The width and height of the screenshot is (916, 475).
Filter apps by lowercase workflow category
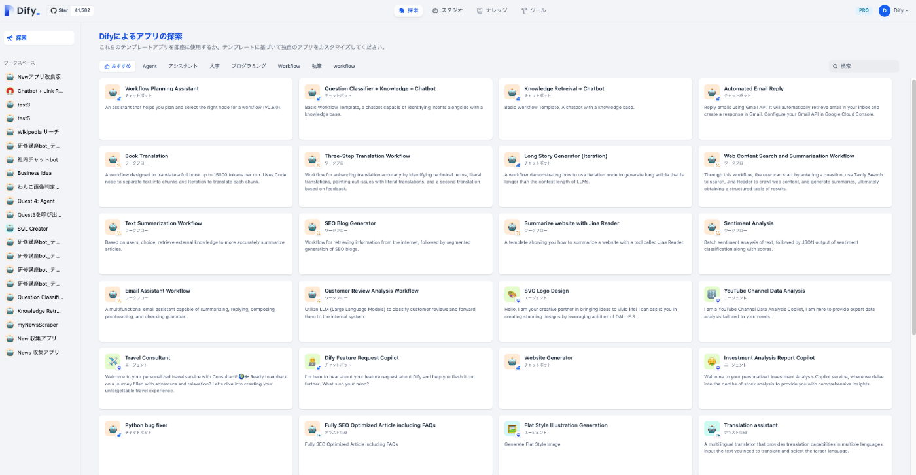pyautogui.click(x=344, y=66)
